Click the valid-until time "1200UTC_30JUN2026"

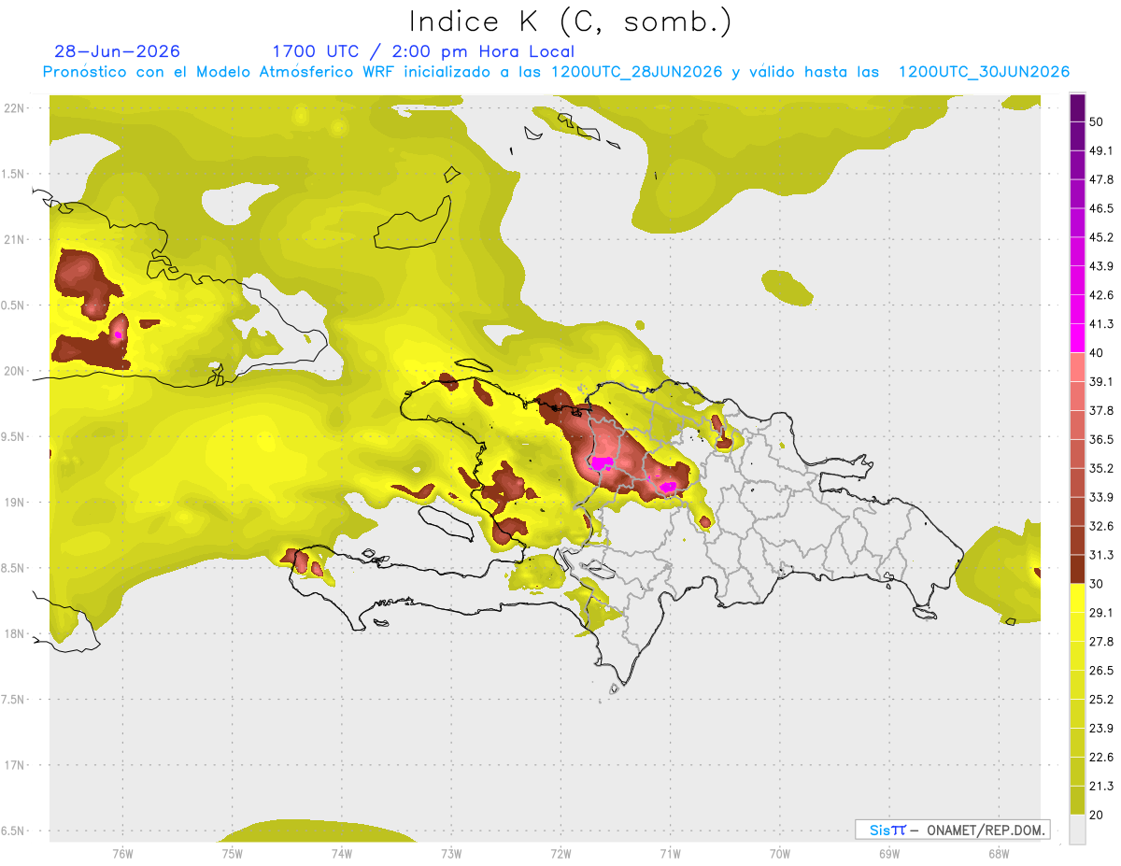click(x=984, y=72)
